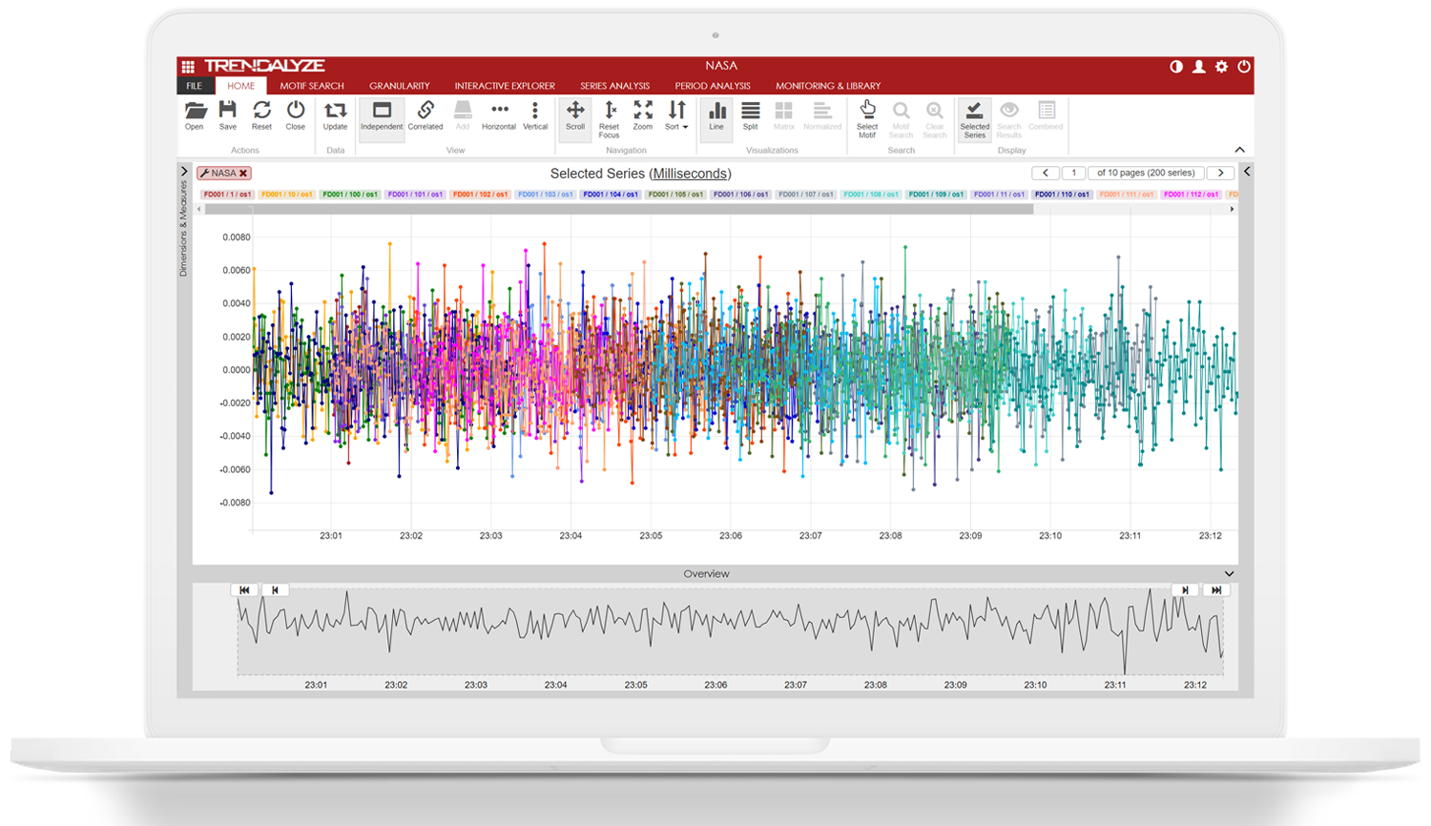Open the Motif Search tab
This screenshot has width=1431, height=826.
312,86
